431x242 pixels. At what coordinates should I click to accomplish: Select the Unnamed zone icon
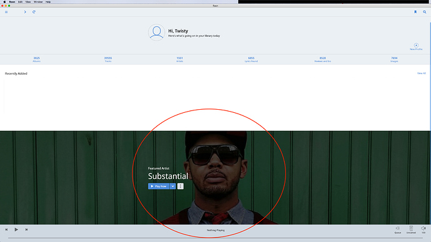coord(411,230)
